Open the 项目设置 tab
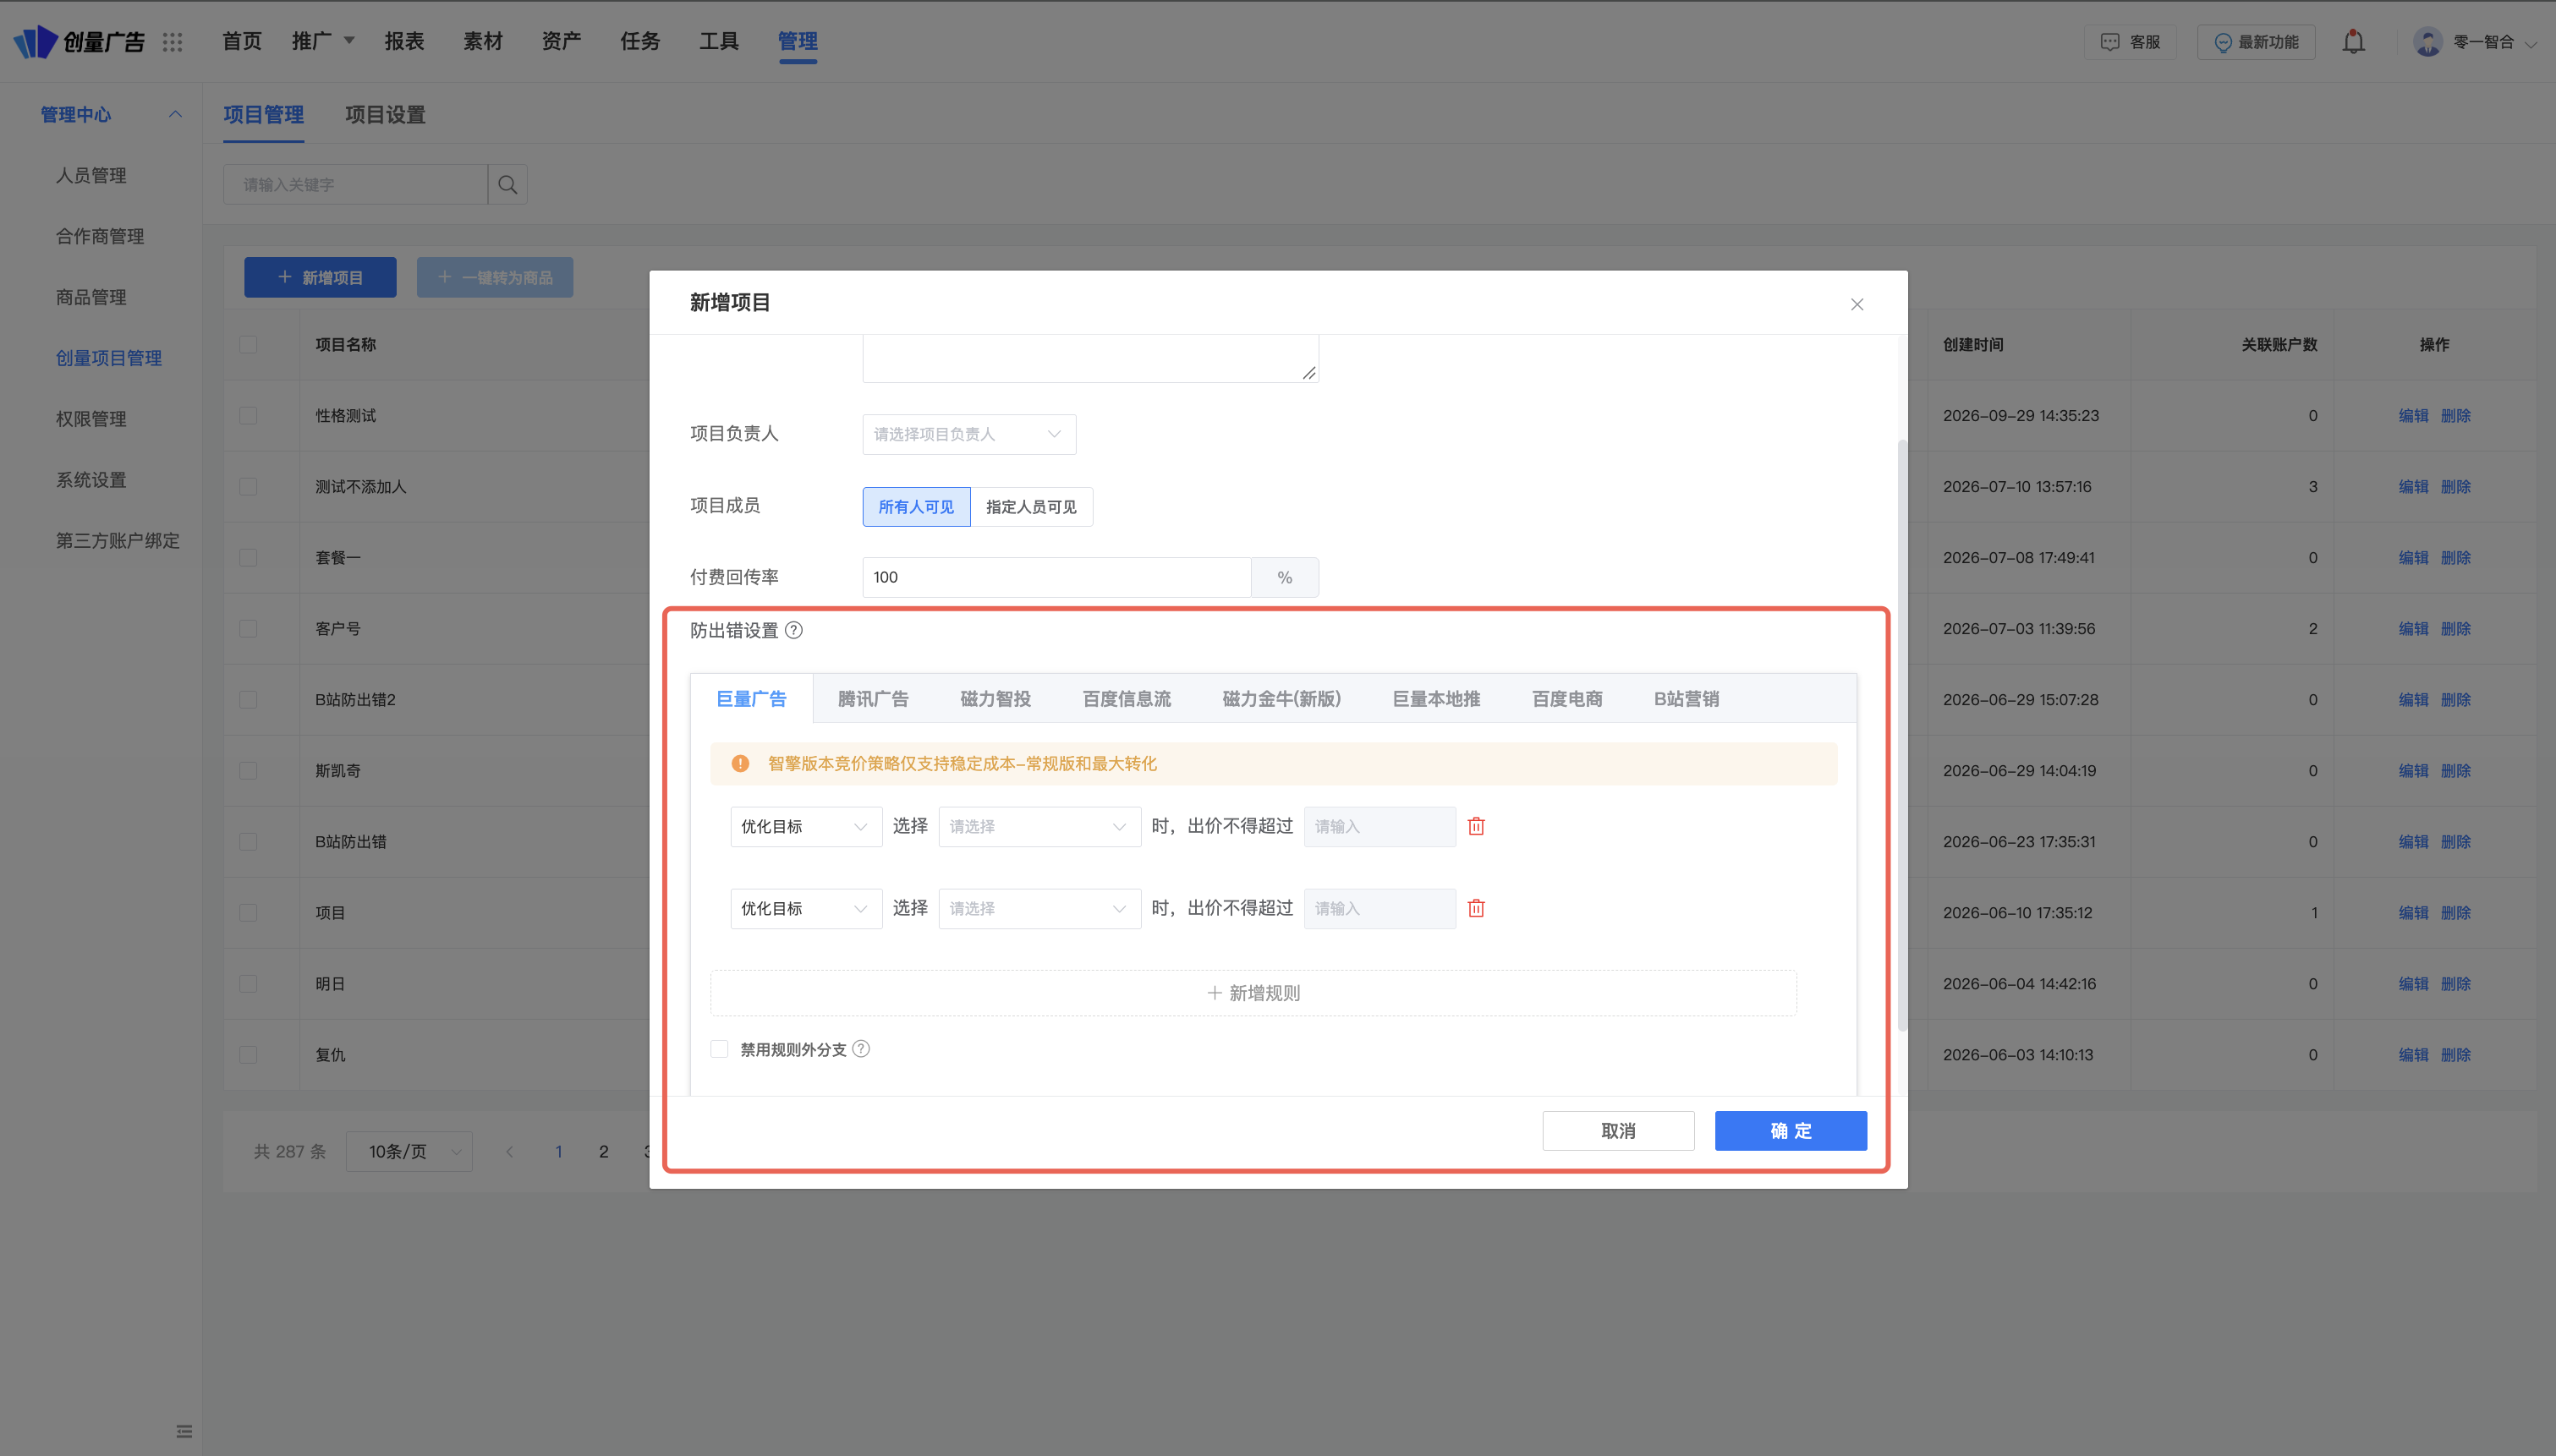Viewport: 2556px width, 1456px height. point(385,114)
